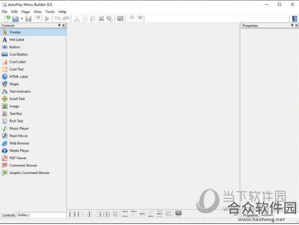
Task: Switch to the Controls bottom tab
Action: [x=8, y=215]
